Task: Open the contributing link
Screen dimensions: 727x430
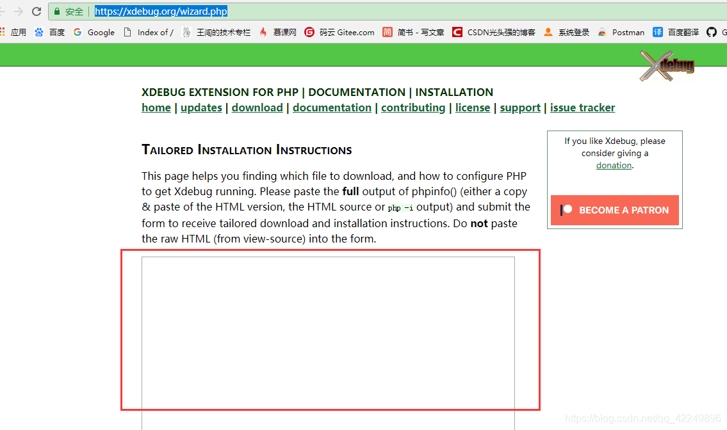Action: point(413,107)
